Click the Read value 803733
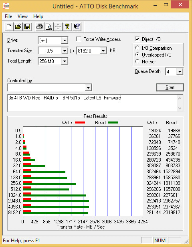The height and width of the screenshot is (247, 192). (x=173, y=166)
